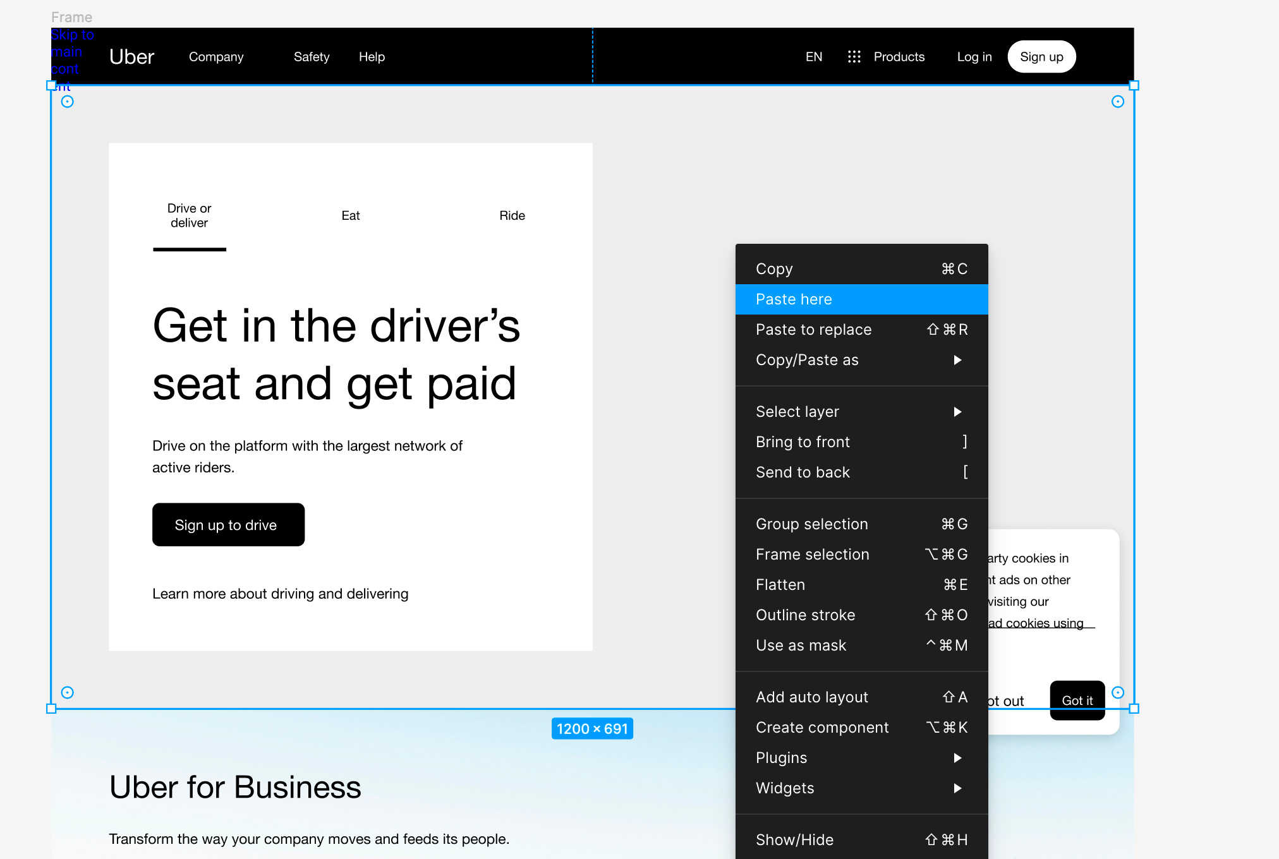Expand the Select layer submenu arrow

click(957, 412)
